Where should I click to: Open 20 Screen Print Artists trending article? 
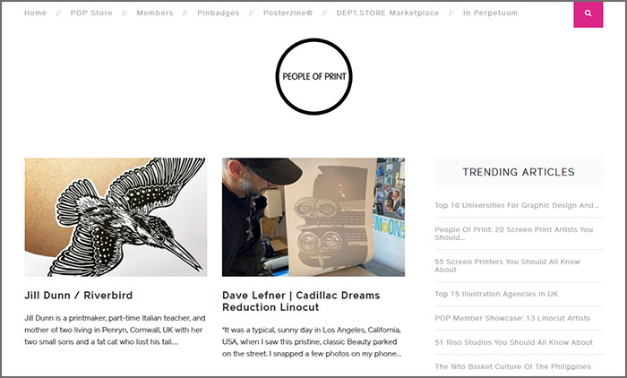pyautogui.click(x=514, y=233)
